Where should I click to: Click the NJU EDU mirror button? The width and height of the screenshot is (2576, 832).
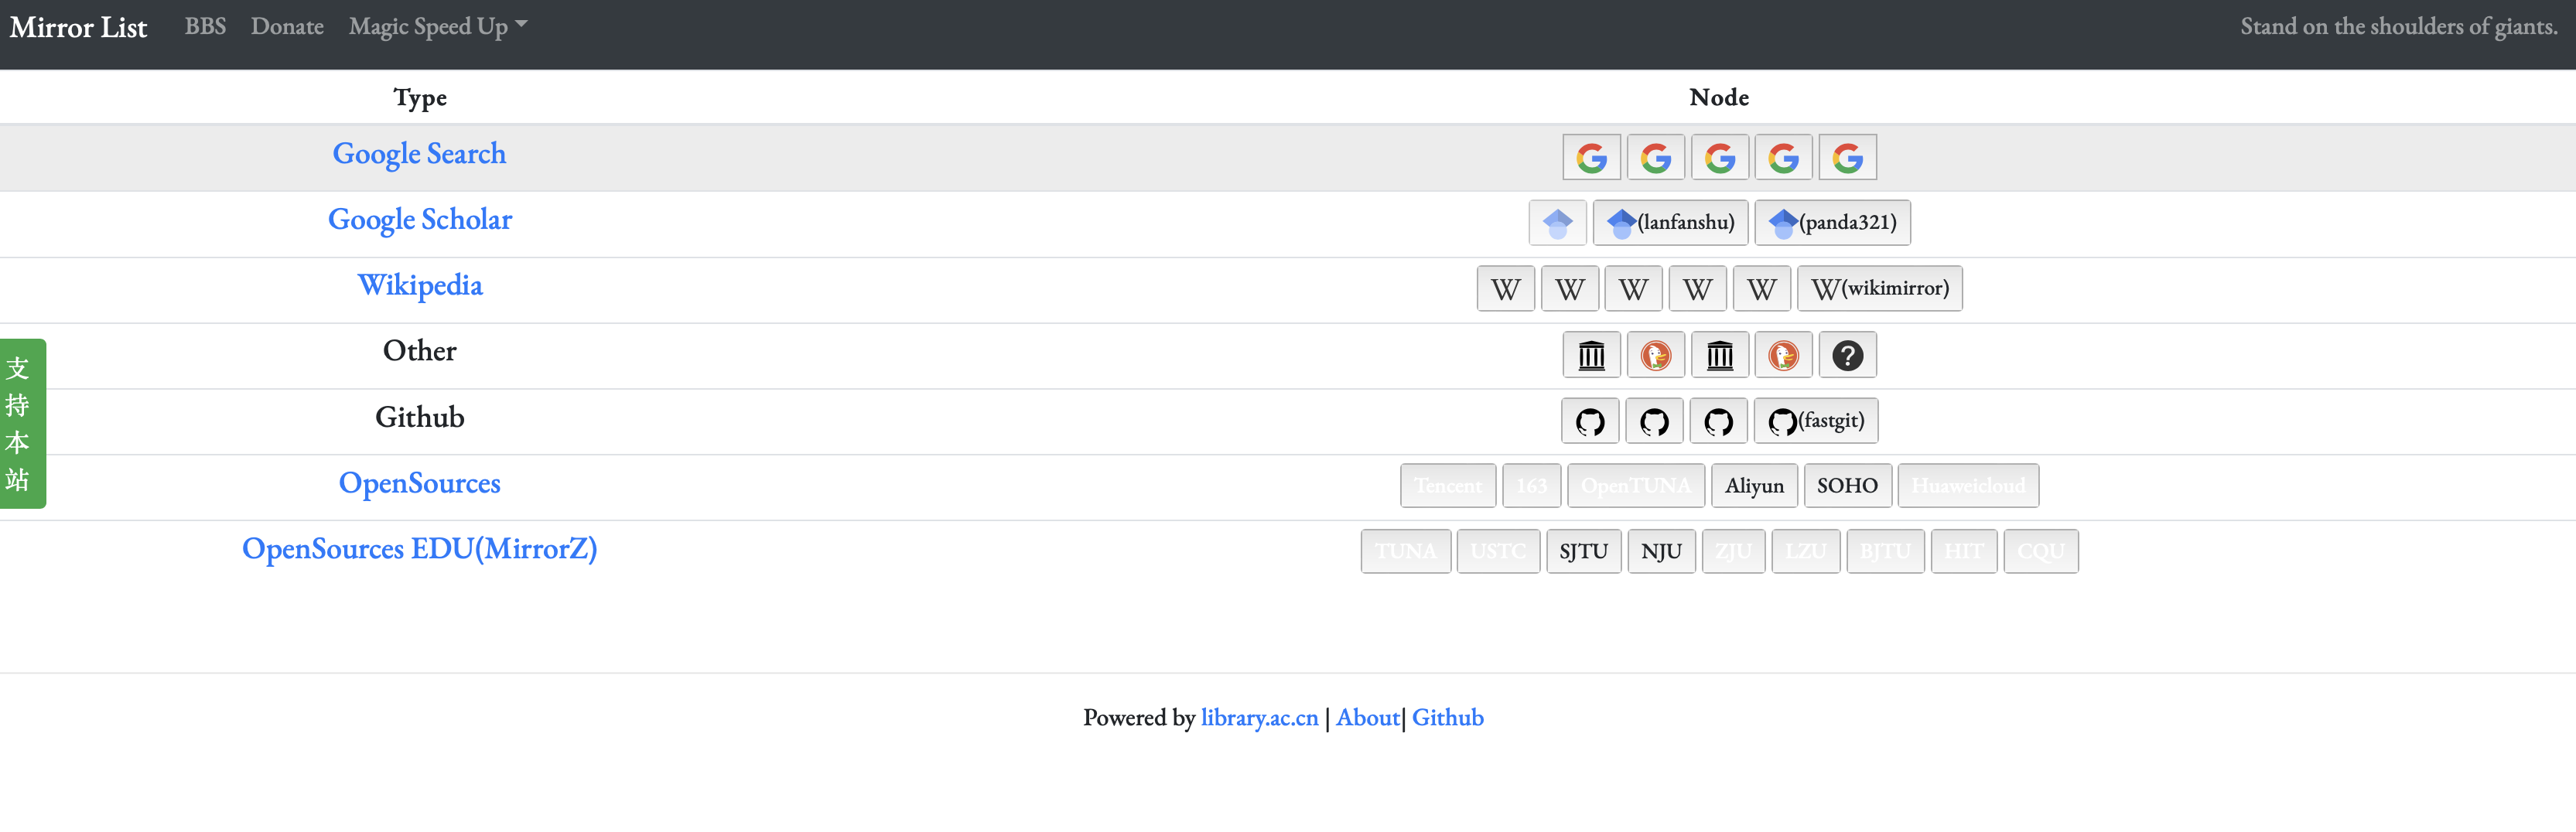1661,552
